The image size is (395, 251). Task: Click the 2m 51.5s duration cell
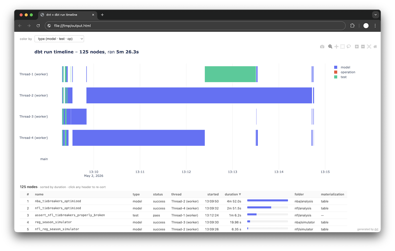[x=234, y=208]
